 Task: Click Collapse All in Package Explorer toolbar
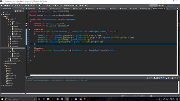(x=15, y=11)
